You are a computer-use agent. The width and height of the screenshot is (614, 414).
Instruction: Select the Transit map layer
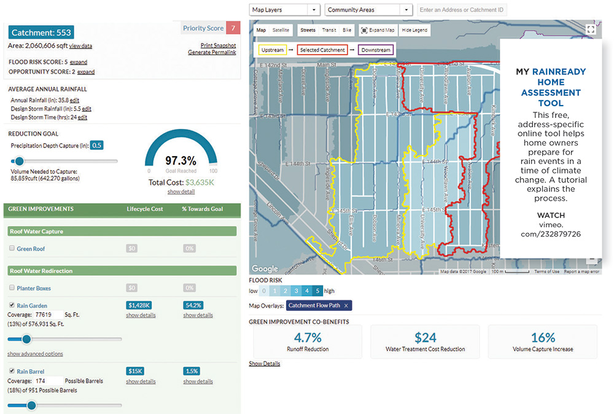click(x=328, y=29)
